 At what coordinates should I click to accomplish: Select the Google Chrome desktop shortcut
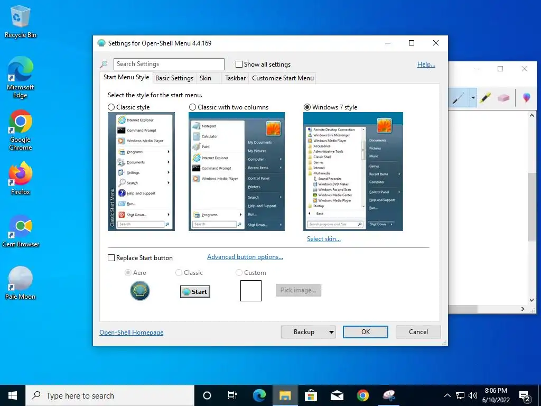pyautogui.click(x=21, y=130)
